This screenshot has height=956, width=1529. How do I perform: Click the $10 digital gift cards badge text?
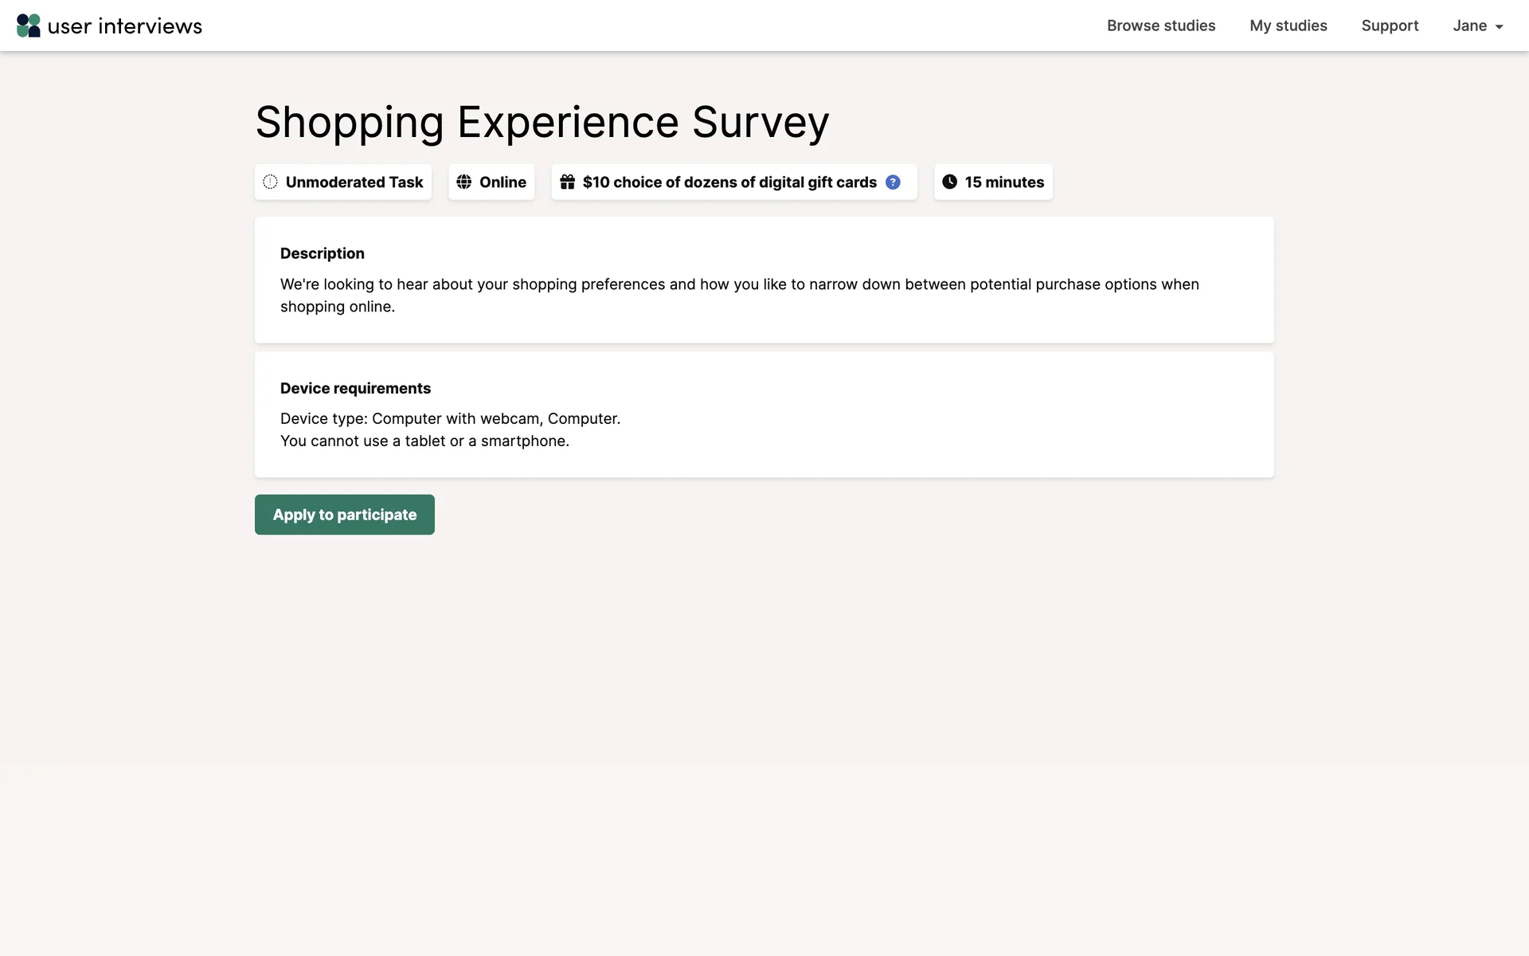click(x=729, y=182)
